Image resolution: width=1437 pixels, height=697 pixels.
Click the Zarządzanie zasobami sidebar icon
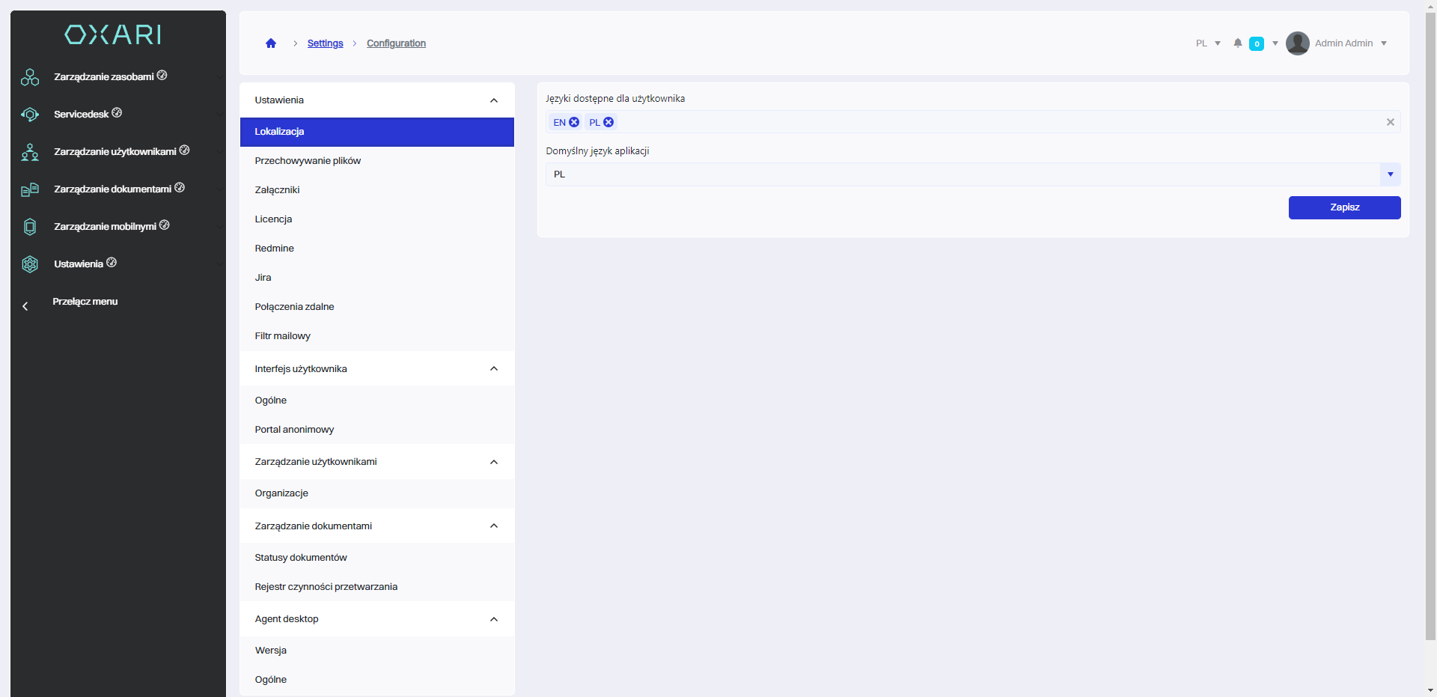click(30, 77)
